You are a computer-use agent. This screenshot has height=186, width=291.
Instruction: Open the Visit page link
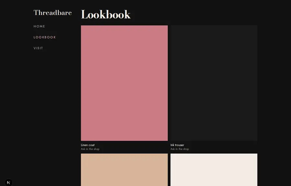click(38, 48)
